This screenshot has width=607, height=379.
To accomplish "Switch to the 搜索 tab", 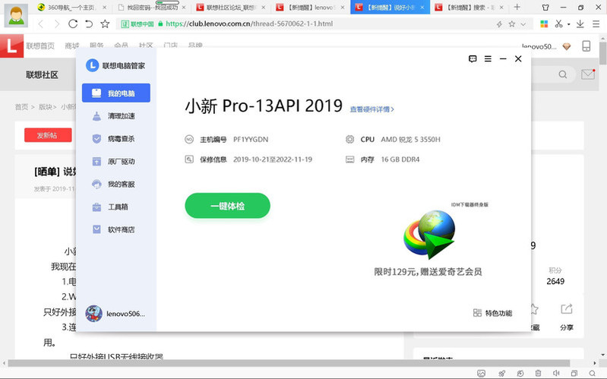I will (x=469, y=8).
